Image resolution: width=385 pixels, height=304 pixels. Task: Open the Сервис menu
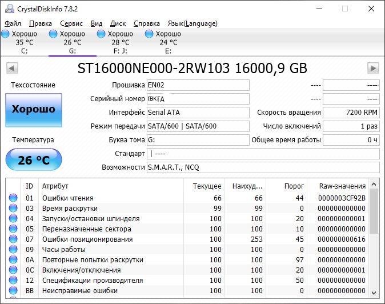tap(71, 23)
